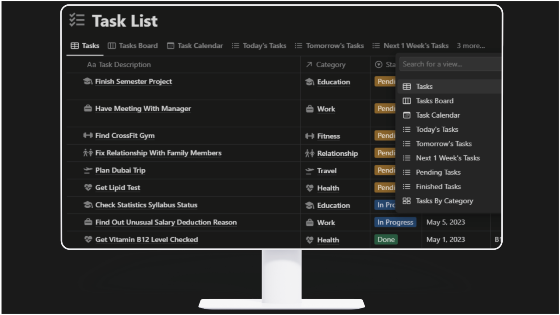Click the dumbbell icon beside Fitness category

(309, 136)
